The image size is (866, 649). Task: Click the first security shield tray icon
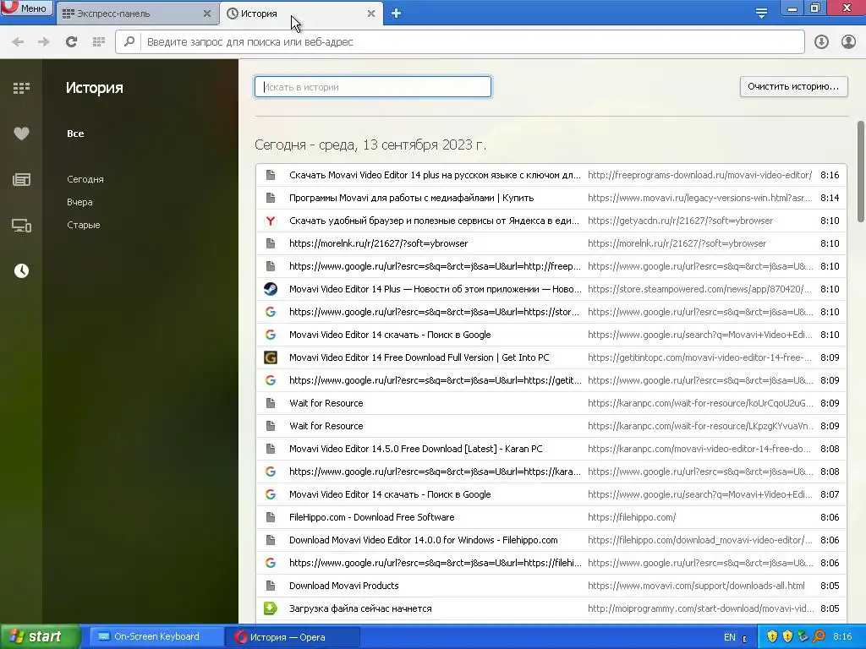click(772, 637)
